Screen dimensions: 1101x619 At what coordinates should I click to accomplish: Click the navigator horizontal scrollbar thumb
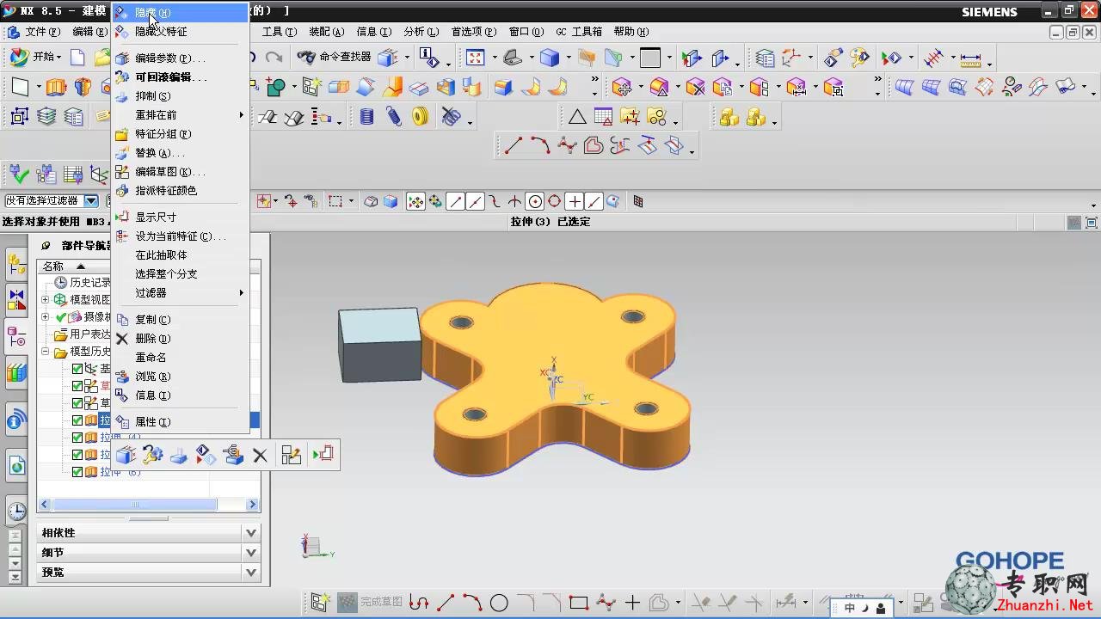tap(133, 505)
